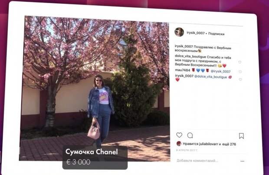Like the post with the heart icon
269x175 pixels.
179,135
